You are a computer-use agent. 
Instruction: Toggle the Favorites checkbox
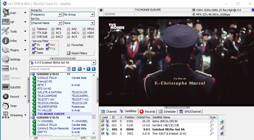[68, 45]
